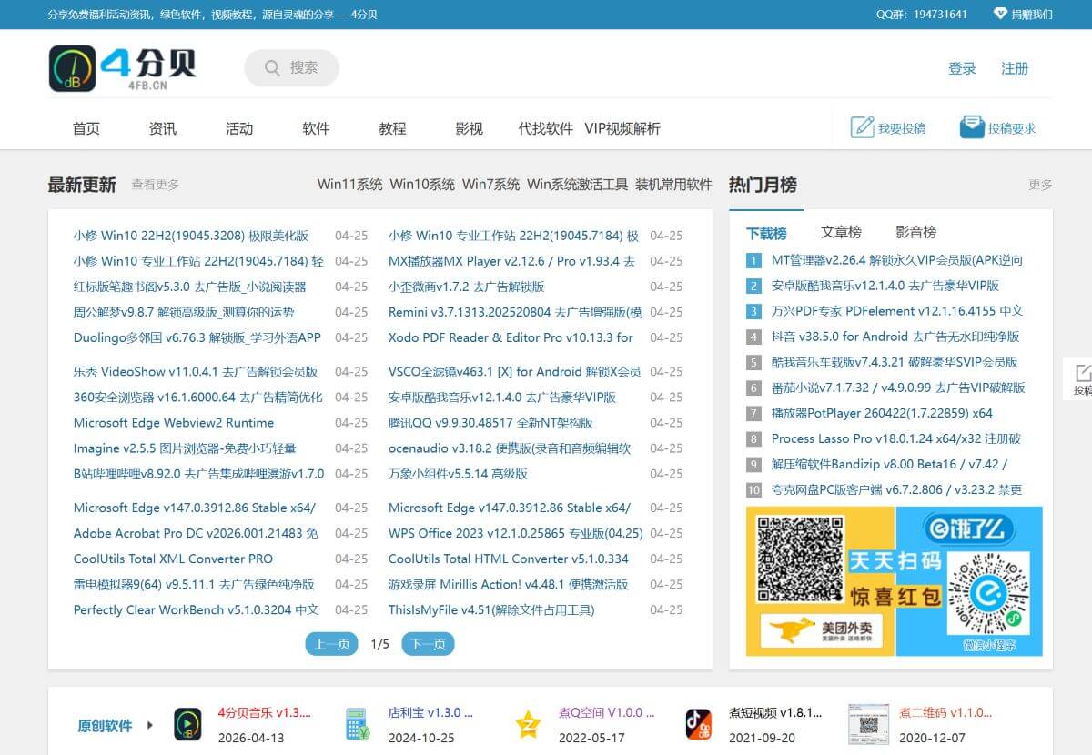Open Adobe Acrobat Pro DC article
This screenshot has height=755, width=1092.
[196, 534]
